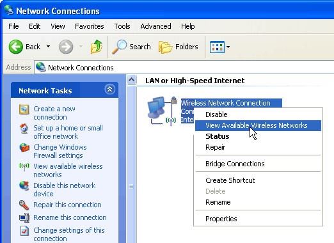The image size is (334, 243).
Task: Click the Rename this connection icon
Action: [24, 217]
